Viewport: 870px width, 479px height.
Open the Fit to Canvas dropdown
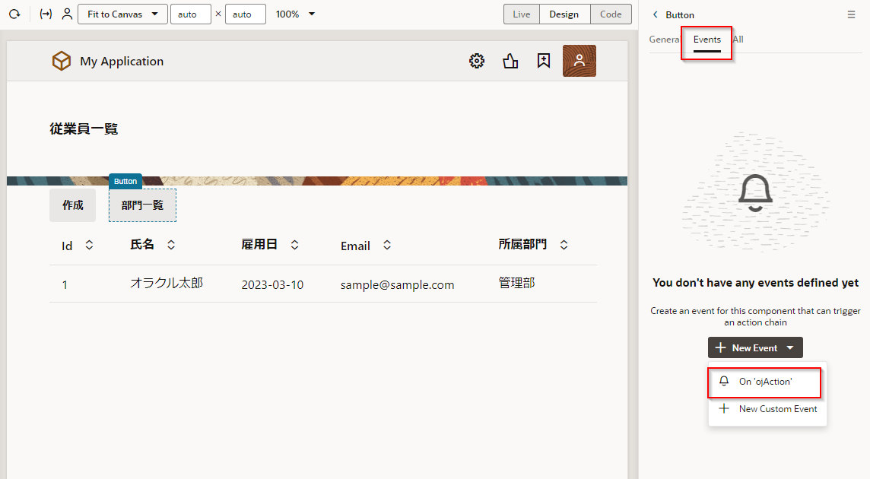click(x=122, y=14)
